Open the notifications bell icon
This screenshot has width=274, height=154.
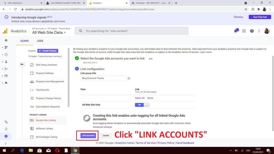(235, 31)
